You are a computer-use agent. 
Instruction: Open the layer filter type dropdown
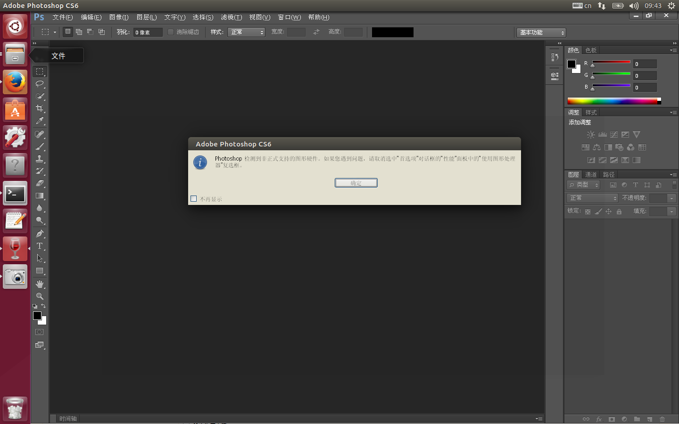coord(583,185)
